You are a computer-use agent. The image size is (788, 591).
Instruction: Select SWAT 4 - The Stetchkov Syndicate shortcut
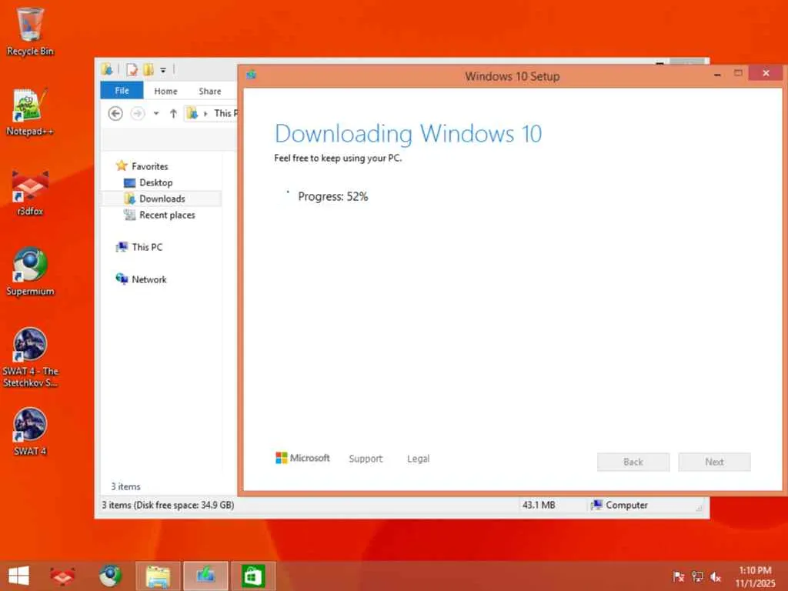coord(30,357)
